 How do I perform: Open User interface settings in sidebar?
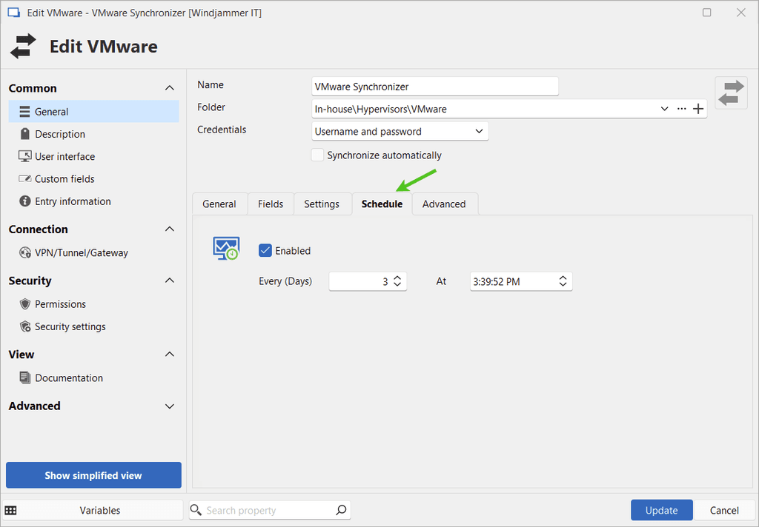point(64,156)
